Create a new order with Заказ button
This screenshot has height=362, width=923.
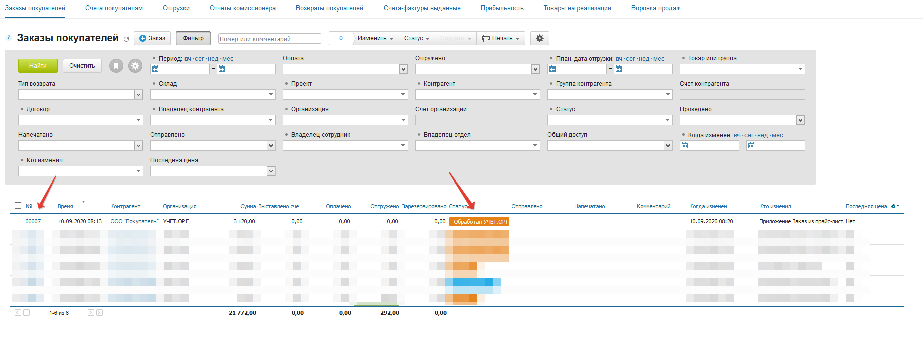pyautogui.click(x=152, y=38)
